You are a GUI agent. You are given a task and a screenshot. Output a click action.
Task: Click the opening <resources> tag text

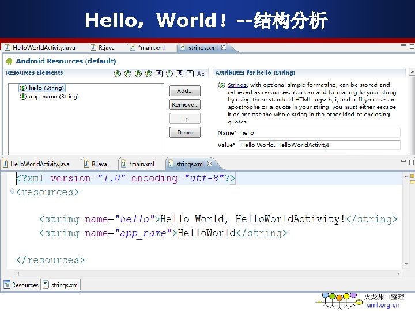47,192
